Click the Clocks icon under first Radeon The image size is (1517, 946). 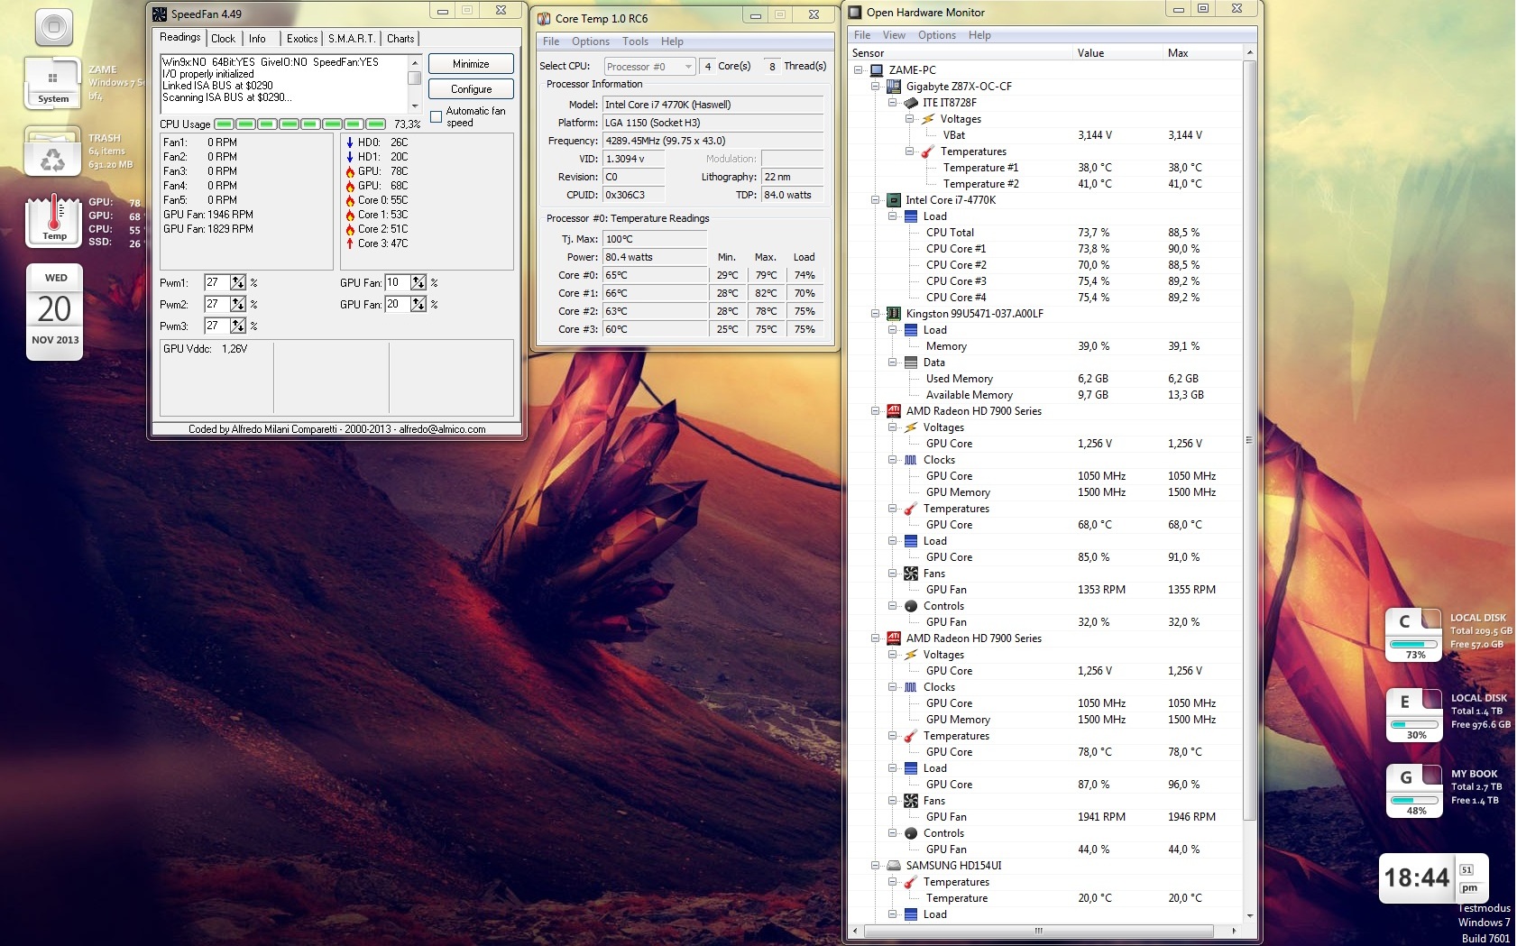click(x=911, y=460)
